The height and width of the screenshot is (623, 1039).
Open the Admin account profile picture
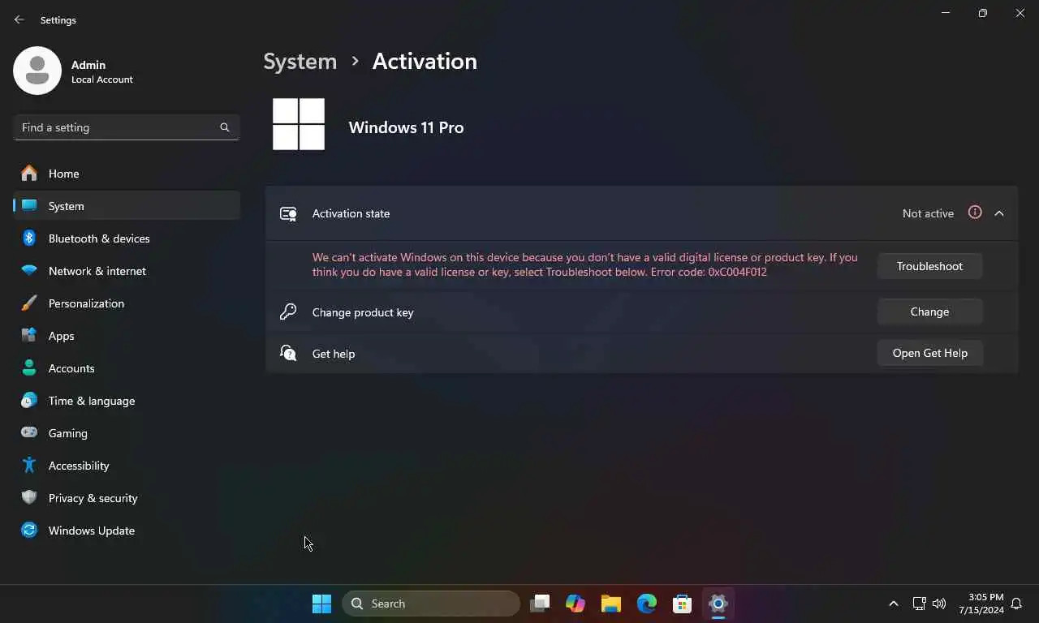pos(37,71)
